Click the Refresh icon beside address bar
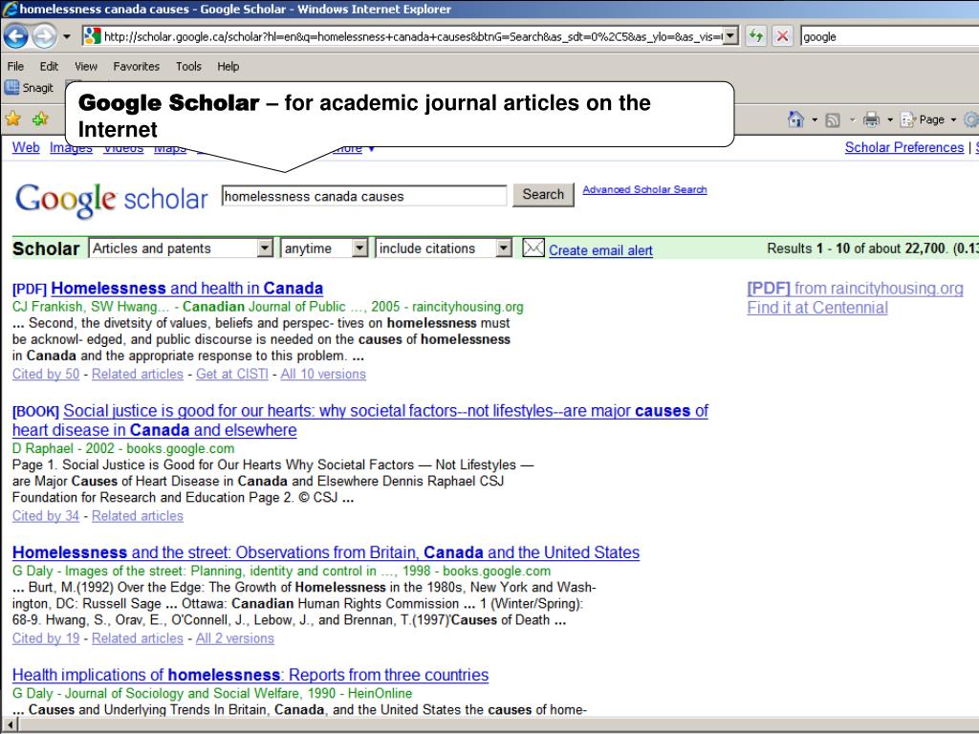 (756, 36)
